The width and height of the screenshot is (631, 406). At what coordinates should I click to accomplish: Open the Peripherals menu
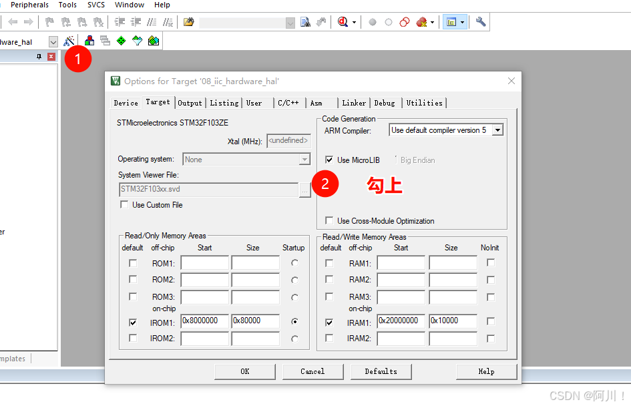(x=30, y=5)
